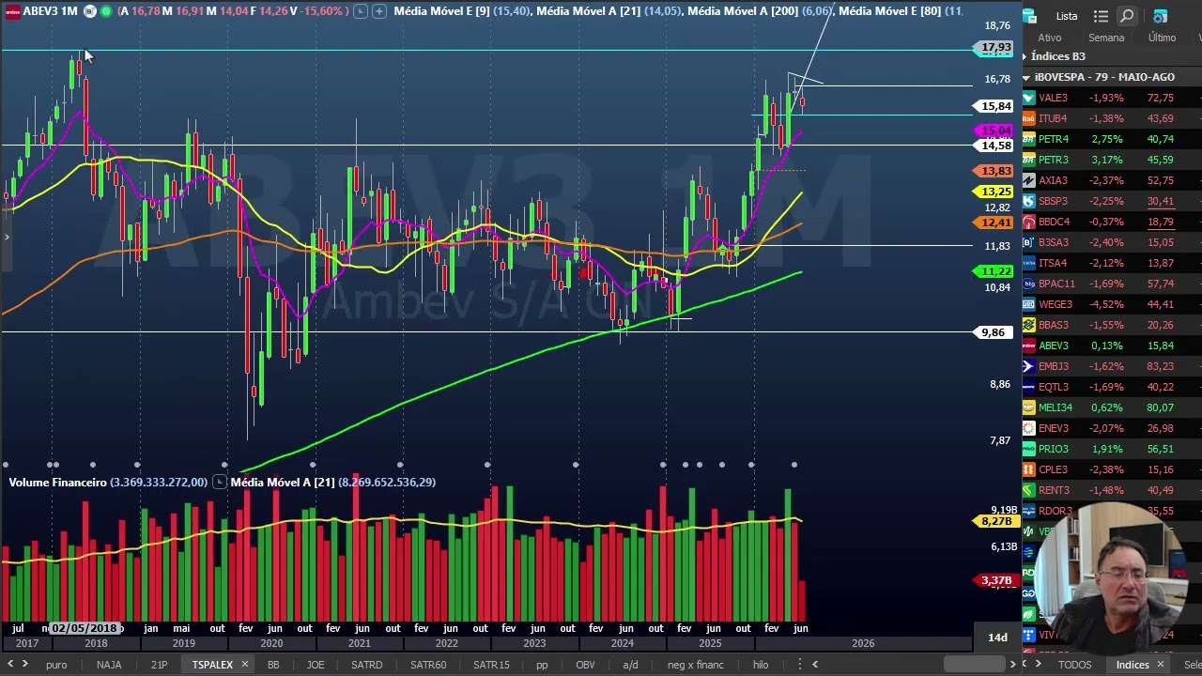This screenshot has width=1202, height=676.
Task: Click the Ambev logo icon beside ABEV3 1M
Action: pos(12,11)
